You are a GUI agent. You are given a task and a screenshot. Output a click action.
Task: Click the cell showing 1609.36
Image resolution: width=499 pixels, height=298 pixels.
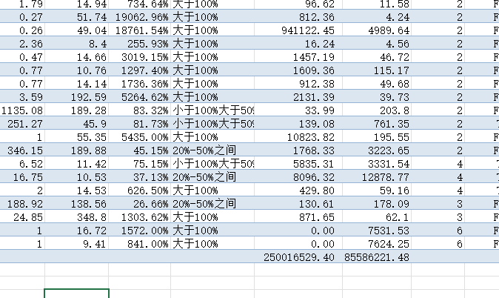pos(298,70)
